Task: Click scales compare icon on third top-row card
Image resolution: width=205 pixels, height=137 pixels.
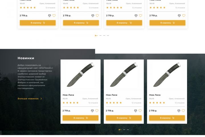Action: click(x=136, y=16)
